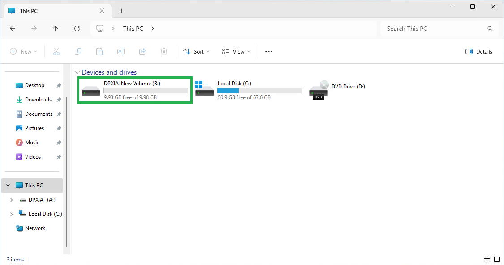
Task: Click the Rename icon in toolbar
Action: 121,52
